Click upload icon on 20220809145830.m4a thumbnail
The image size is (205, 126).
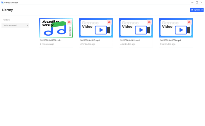(x=69, y=22)
